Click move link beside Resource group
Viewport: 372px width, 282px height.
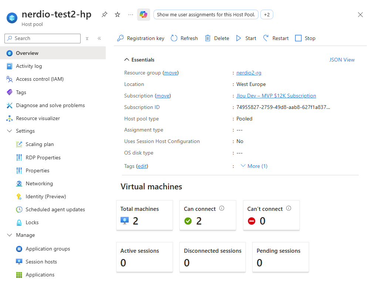point(170,73)
